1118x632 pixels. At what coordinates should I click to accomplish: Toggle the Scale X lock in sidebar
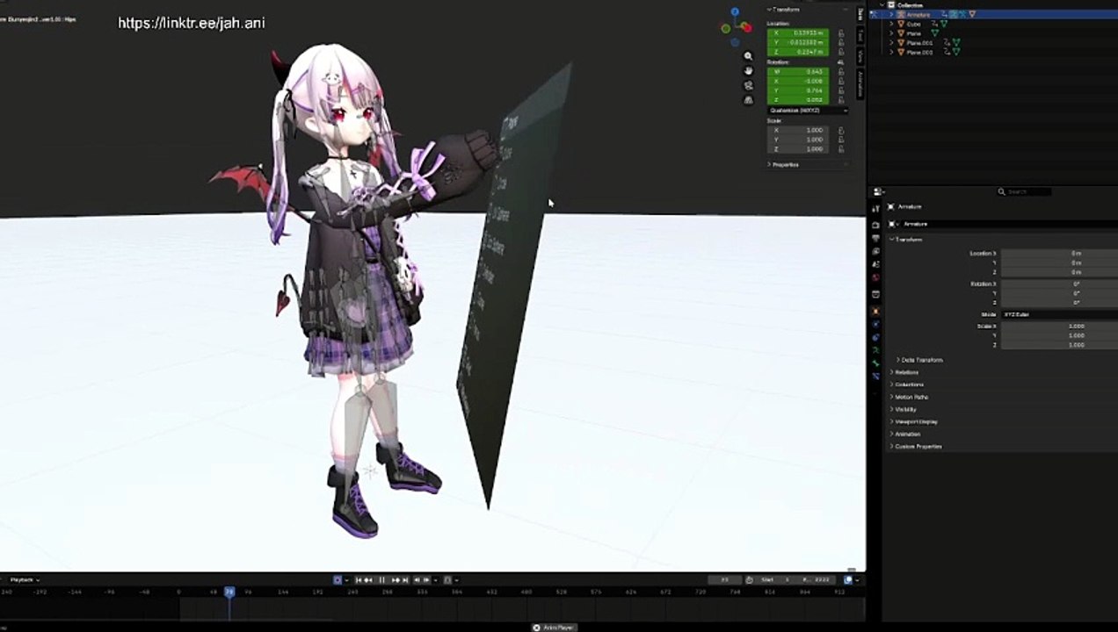click(x=841, y=130)
